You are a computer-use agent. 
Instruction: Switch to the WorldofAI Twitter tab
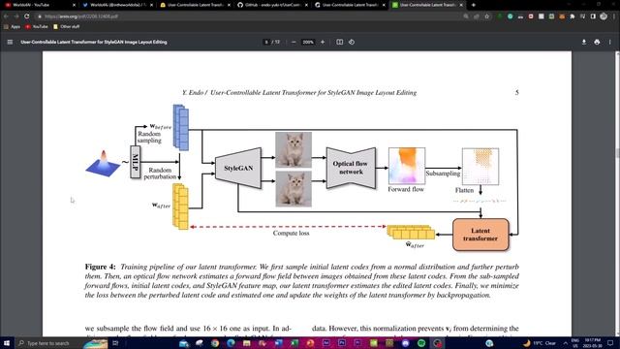point(118,5)
